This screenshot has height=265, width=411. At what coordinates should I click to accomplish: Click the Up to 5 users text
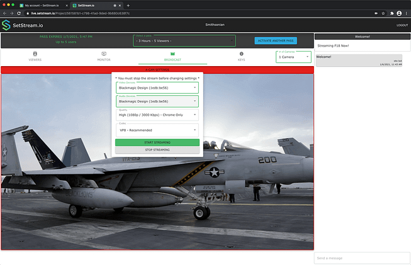[66, 42]
